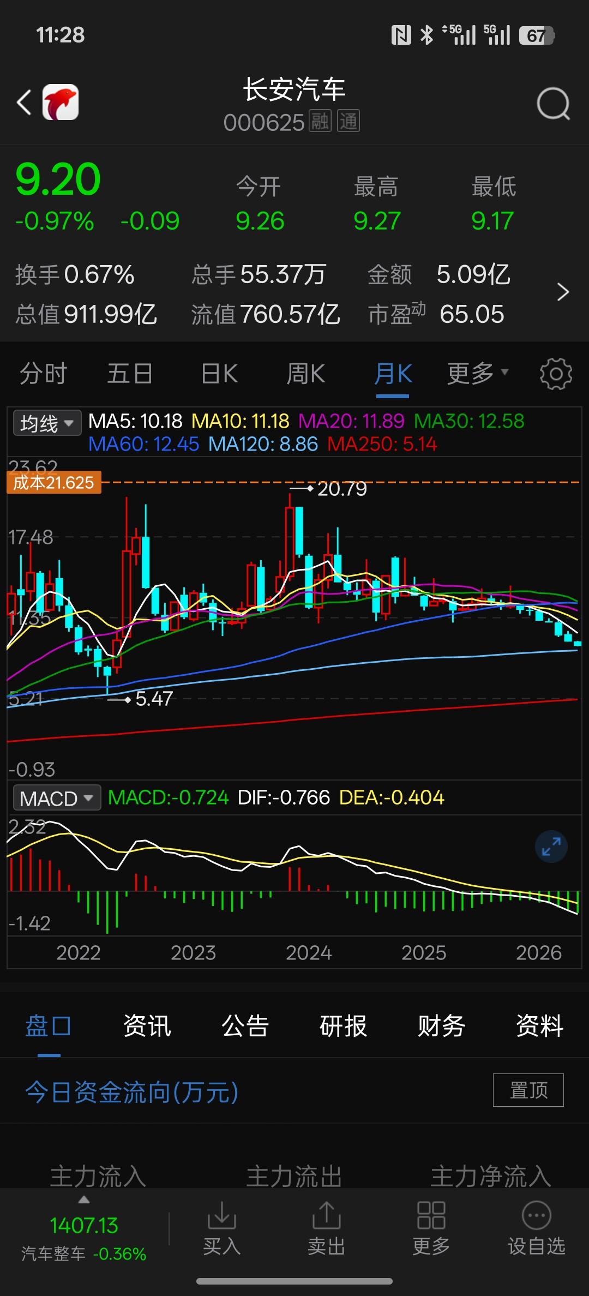Open the 均线 indicator dropdown
589x1296 pixels.
(x=47, y=423)
